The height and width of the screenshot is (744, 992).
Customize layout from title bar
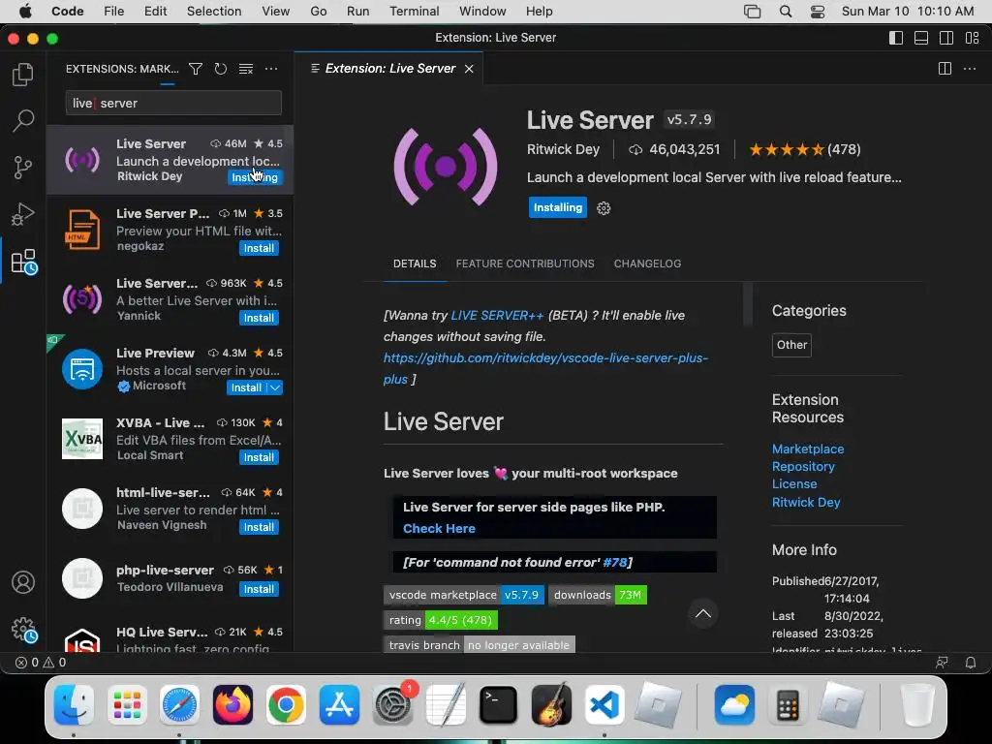click(972, 38)
